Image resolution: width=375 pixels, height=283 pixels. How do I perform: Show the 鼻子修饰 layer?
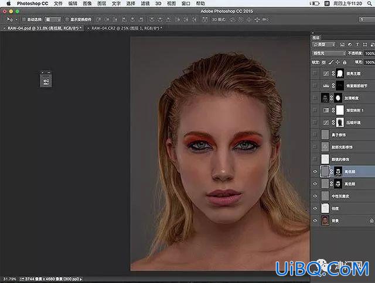315,134
